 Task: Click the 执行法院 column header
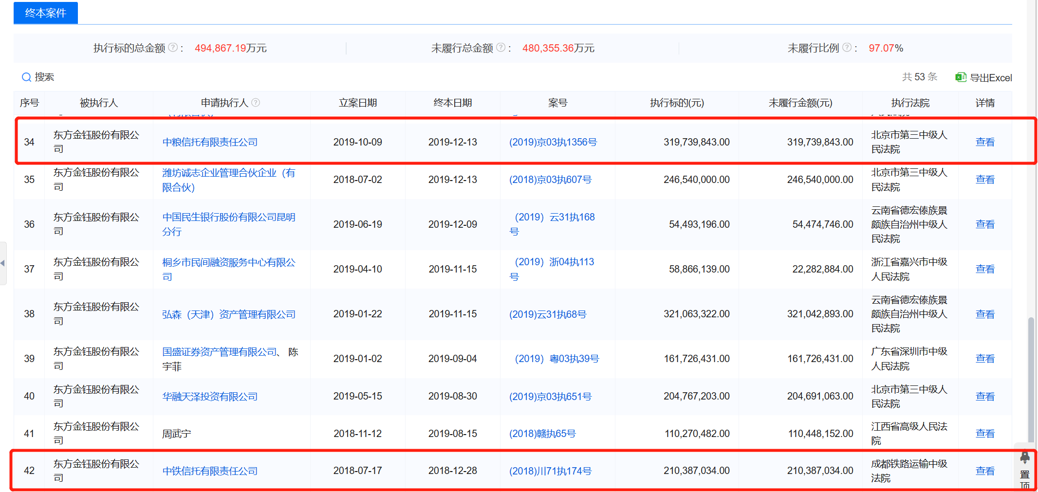pos(910,103)
